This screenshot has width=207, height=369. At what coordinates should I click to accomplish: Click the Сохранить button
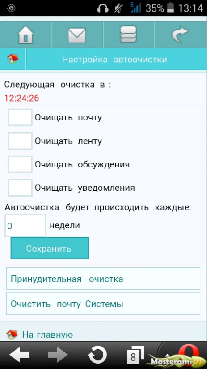point(49,248)
